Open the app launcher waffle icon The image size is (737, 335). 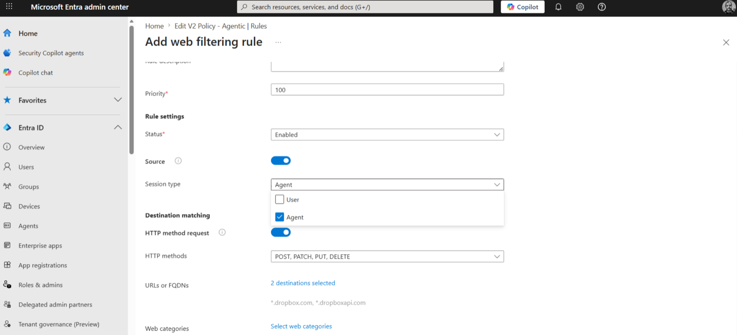[9, 6]
